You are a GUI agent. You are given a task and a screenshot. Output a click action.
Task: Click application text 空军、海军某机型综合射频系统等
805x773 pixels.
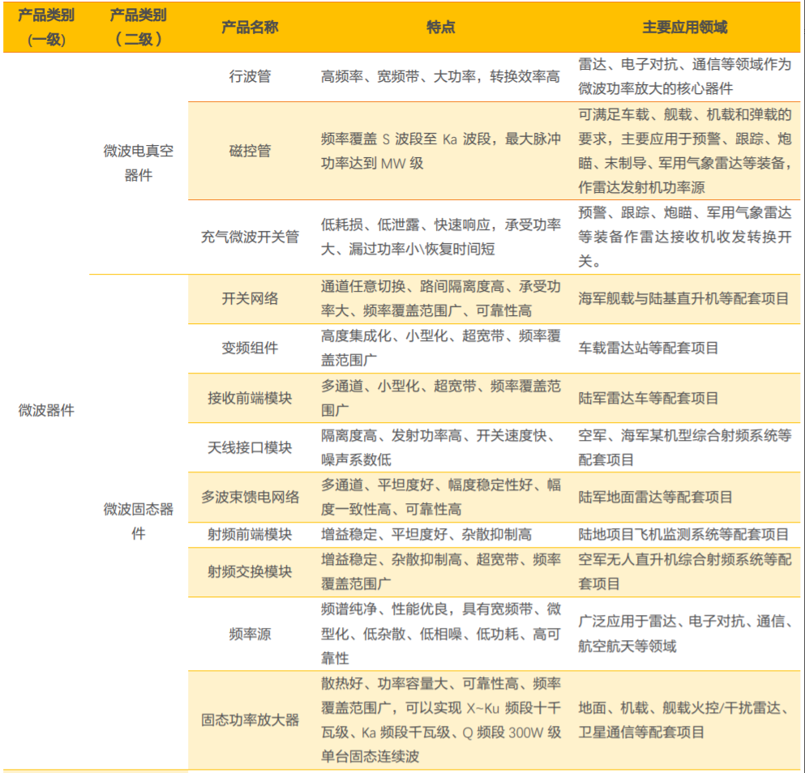(x=685, y=435)
